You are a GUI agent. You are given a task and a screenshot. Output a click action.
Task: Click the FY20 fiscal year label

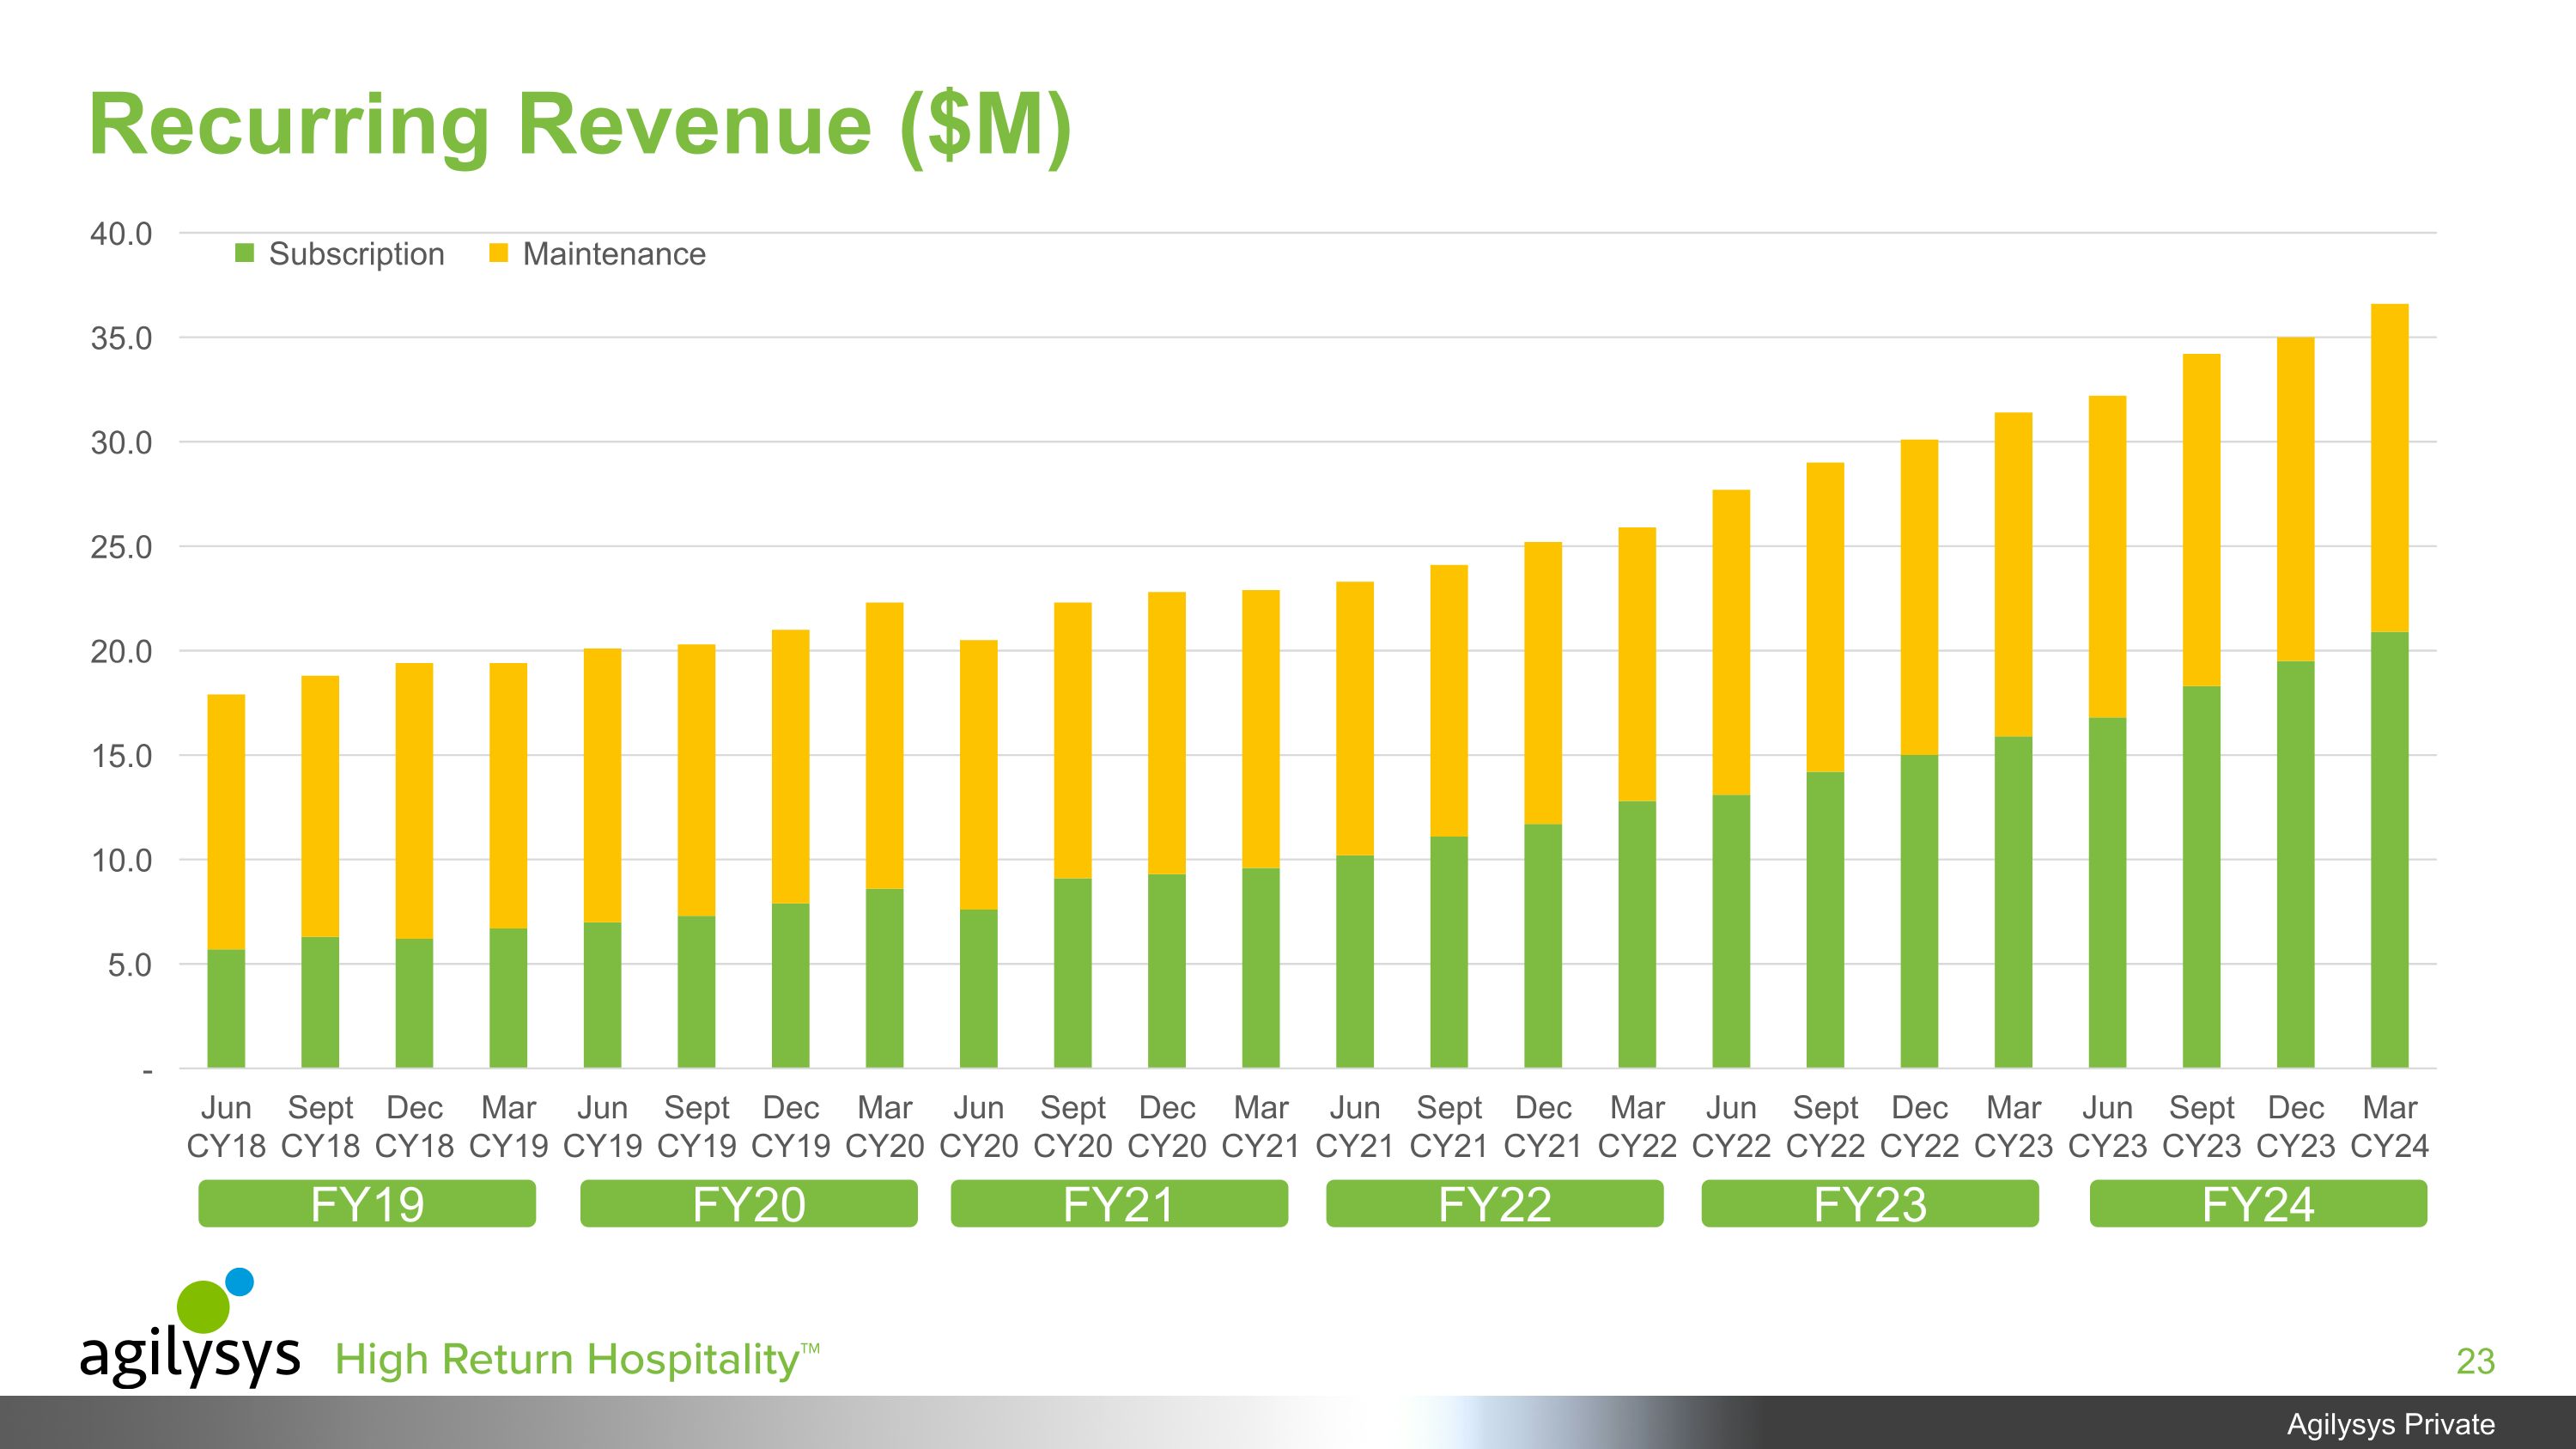pos(749,1204)
